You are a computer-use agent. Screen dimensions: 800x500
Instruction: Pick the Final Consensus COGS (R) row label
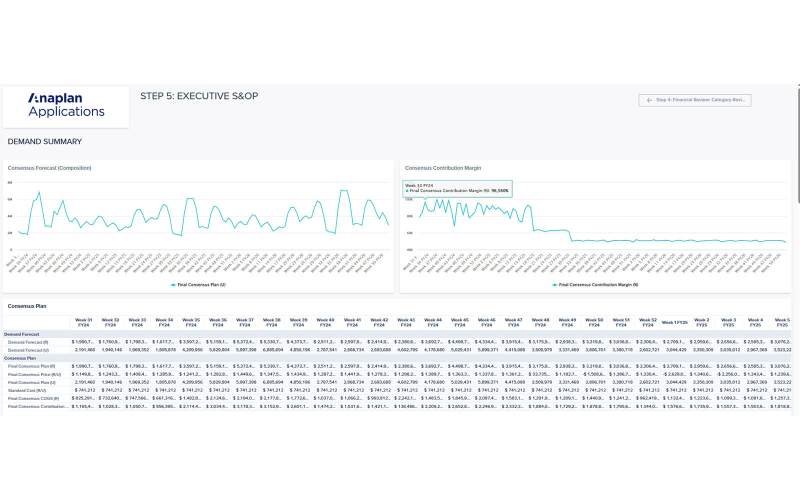33,398
